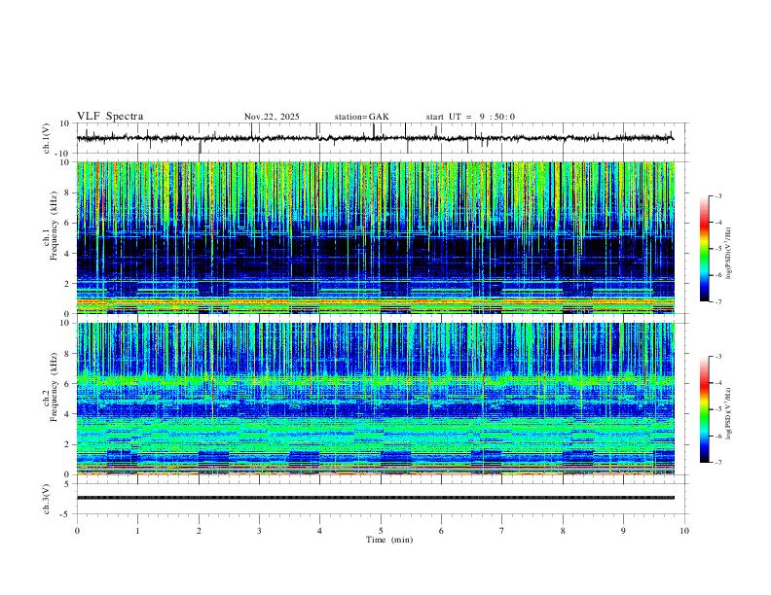Click the "6" kHz tick on ch.1 frequency axis

tap(68, 223)
